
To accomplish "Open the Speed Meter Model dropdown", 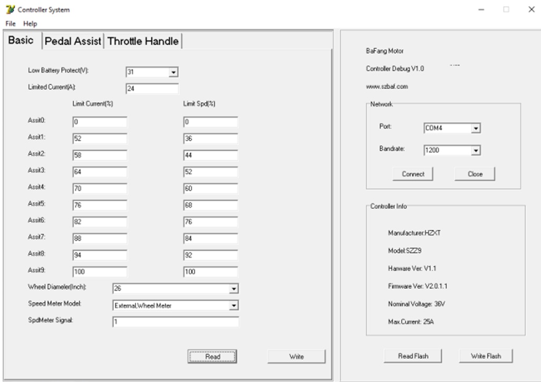I will coord(234,306).
